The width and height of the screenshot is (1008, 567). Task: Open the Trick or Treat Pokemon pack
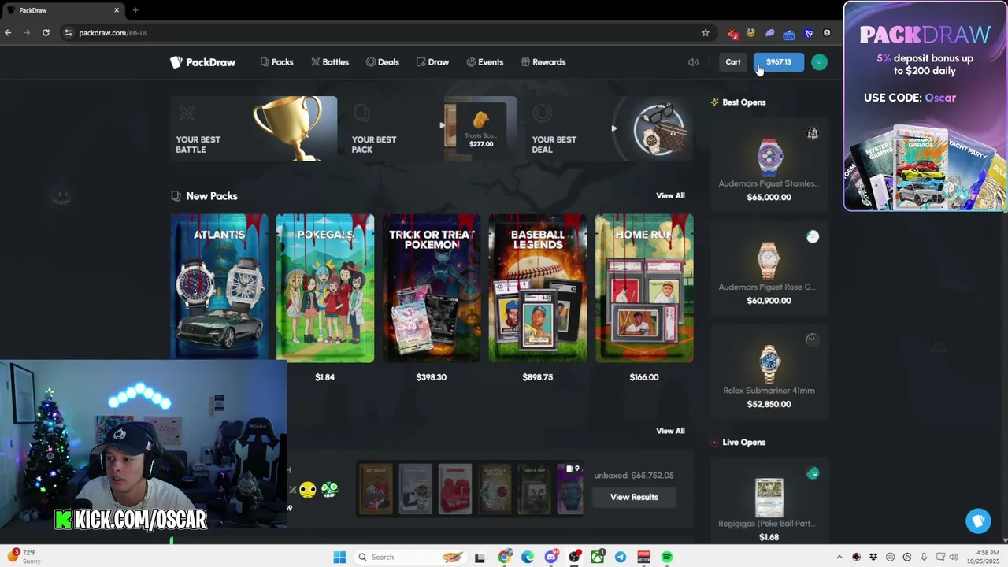tap(432, 287)
